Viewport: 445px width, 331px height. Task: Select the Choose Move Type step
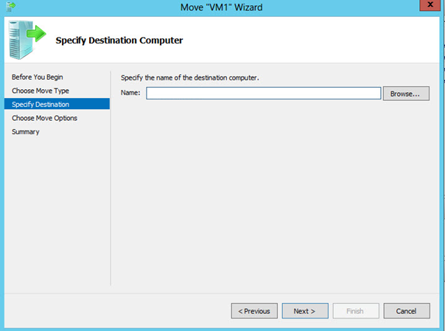click(41, 91)
